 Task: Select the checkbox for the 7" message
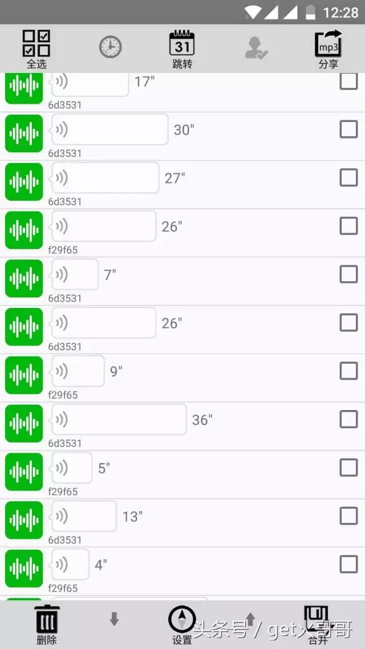[x=348, y=274]
